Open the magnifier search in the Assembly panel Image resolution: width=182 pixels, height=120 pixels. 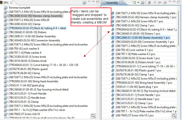175,116
